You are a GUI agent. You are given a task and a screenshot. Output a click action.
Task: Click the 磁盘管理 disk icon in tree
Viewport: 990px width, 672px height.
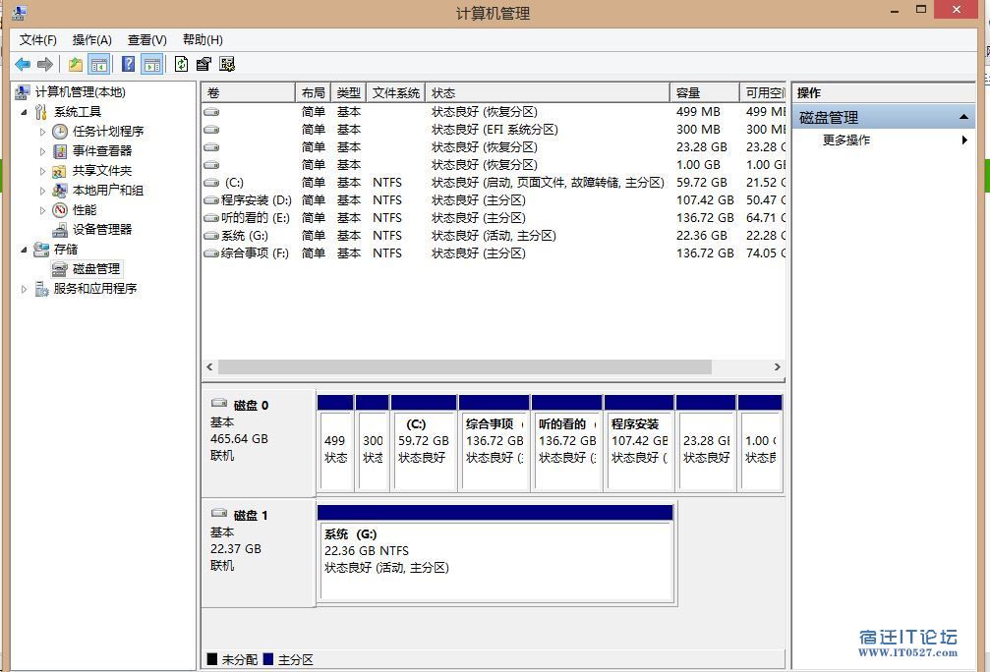pyautogui.click(x=60, y=269)
